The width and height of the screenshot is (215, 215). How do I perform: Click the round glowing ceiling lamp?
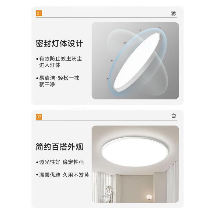tap(135, 152)
